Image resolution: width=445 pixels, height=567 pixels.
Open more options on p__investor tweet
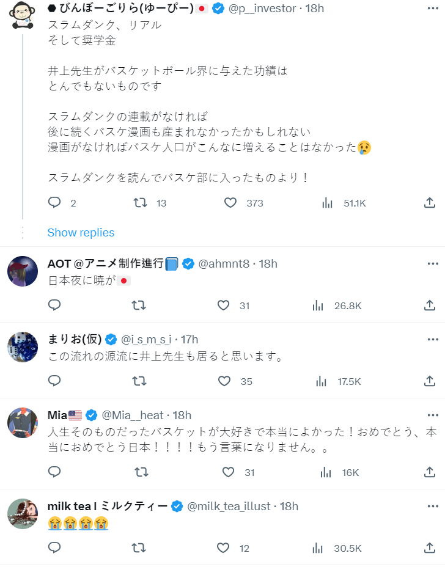click(x=433, y=8)
